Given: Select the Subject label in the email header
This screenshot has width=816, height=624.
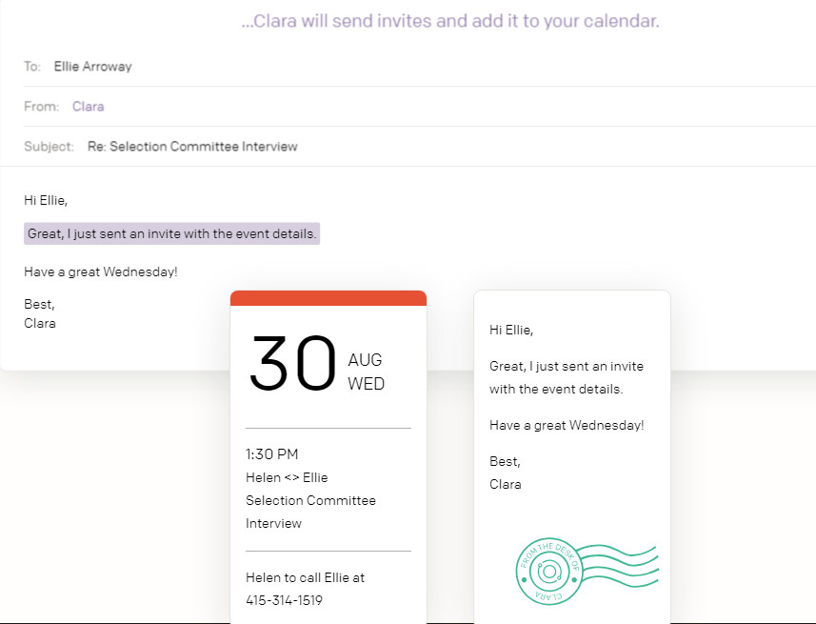Looking at the screenshot, I should (50, 146).
